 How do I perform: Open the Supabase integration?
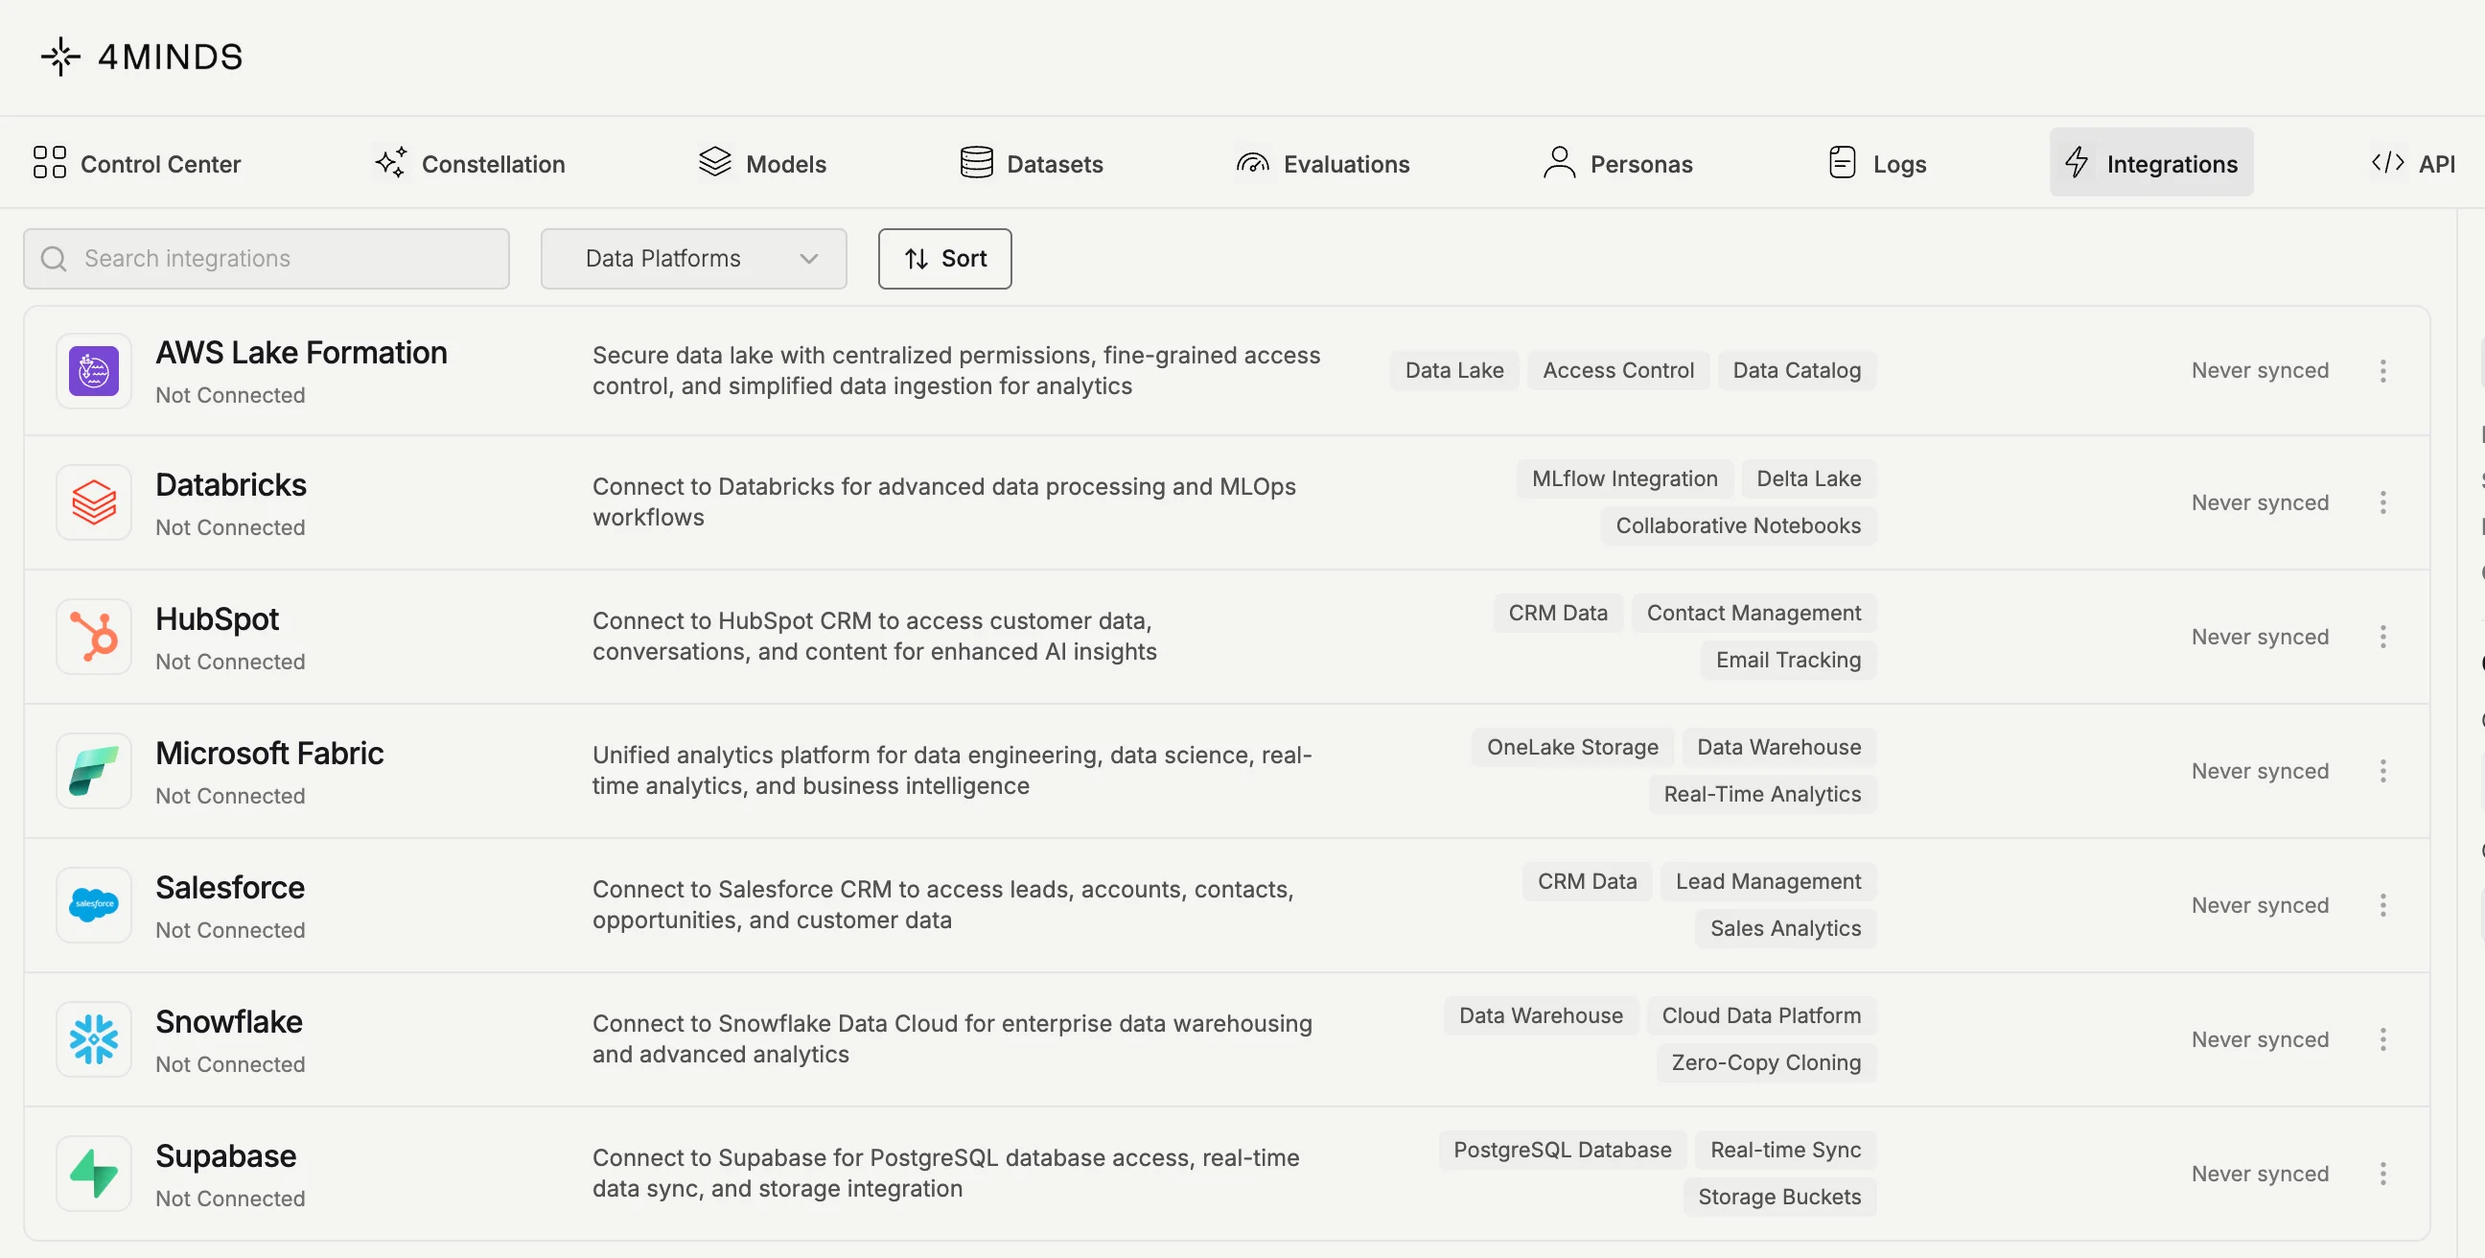[x=1226, y=1173]
